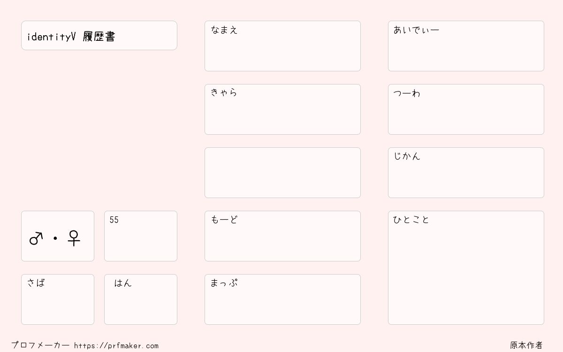Select the male ♂ symbol
Viewport: 563px width, 352px height.
pyautogui.click(x=36, y=238)
